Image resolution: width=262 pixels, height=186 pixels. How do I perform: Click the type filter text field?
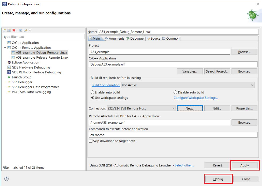pos(43,37)
